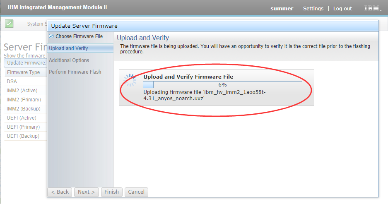Select the Additional Options step
The width and height of the screenshot is (388, 204).
[69, 60]
